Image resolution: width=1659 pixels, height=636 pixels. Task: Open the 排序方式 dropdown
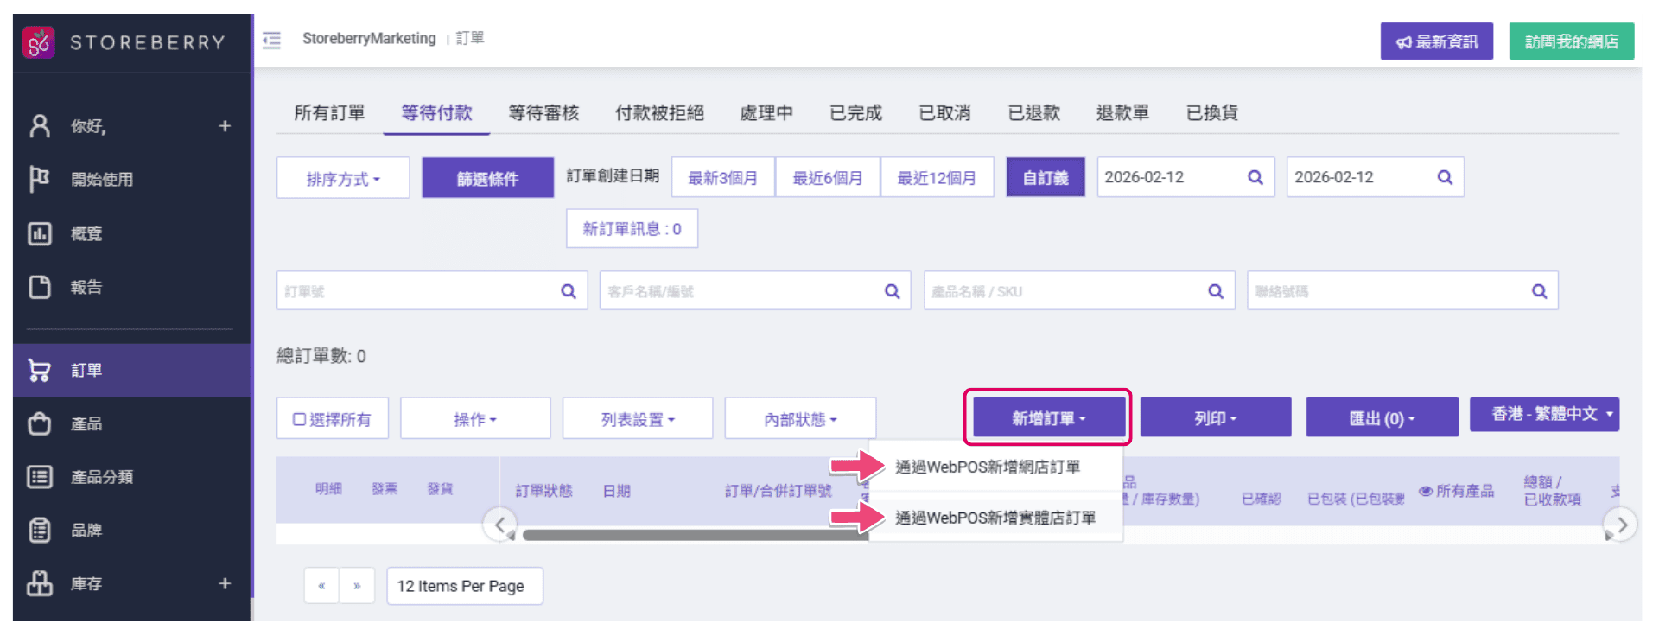pos(343,178)
